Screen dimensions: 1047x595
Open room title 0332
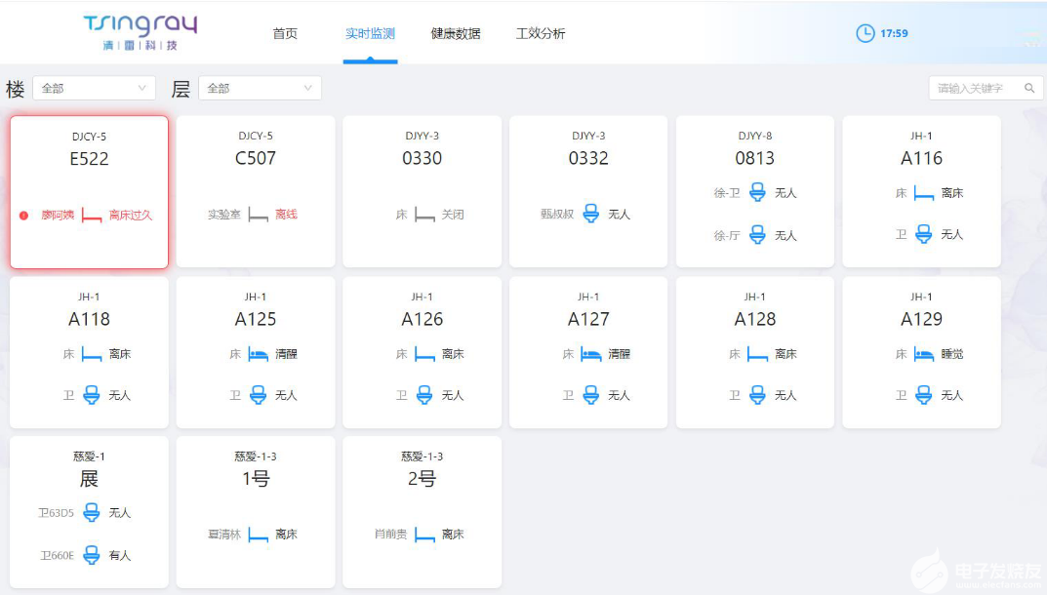[x=588, y=158]
